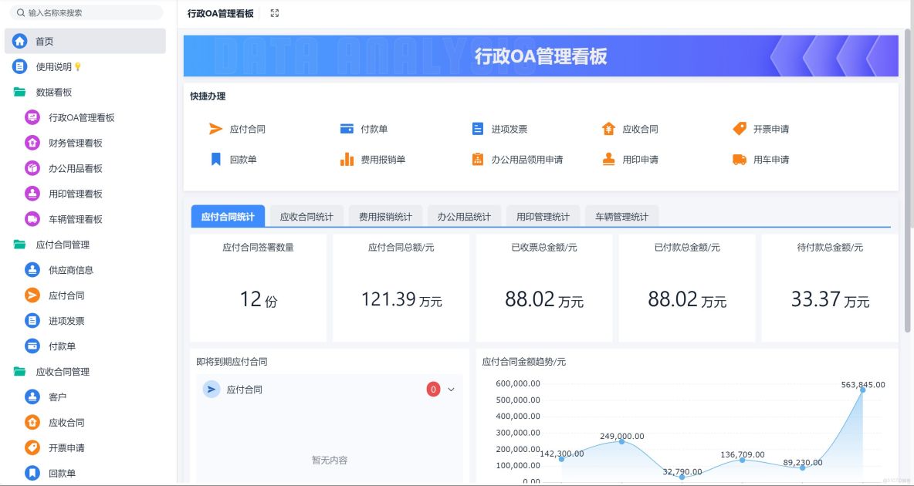Switch to the 应收合同统计 tab
Image resolution: width=914 pixels, height=486 pixels.
pos(305,217)
